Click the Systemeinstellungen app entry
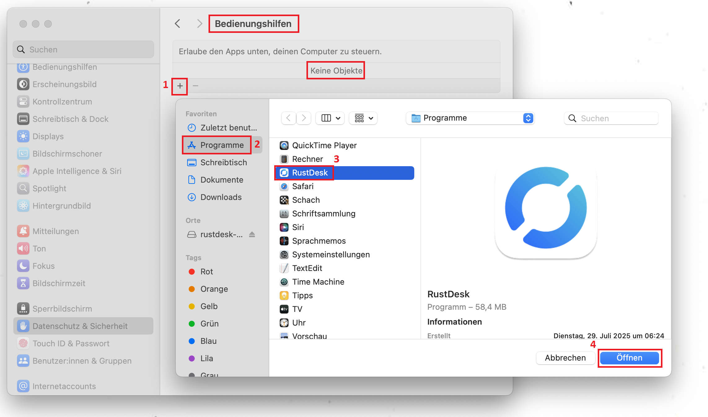The image size is (708, 417). [331, 255]
